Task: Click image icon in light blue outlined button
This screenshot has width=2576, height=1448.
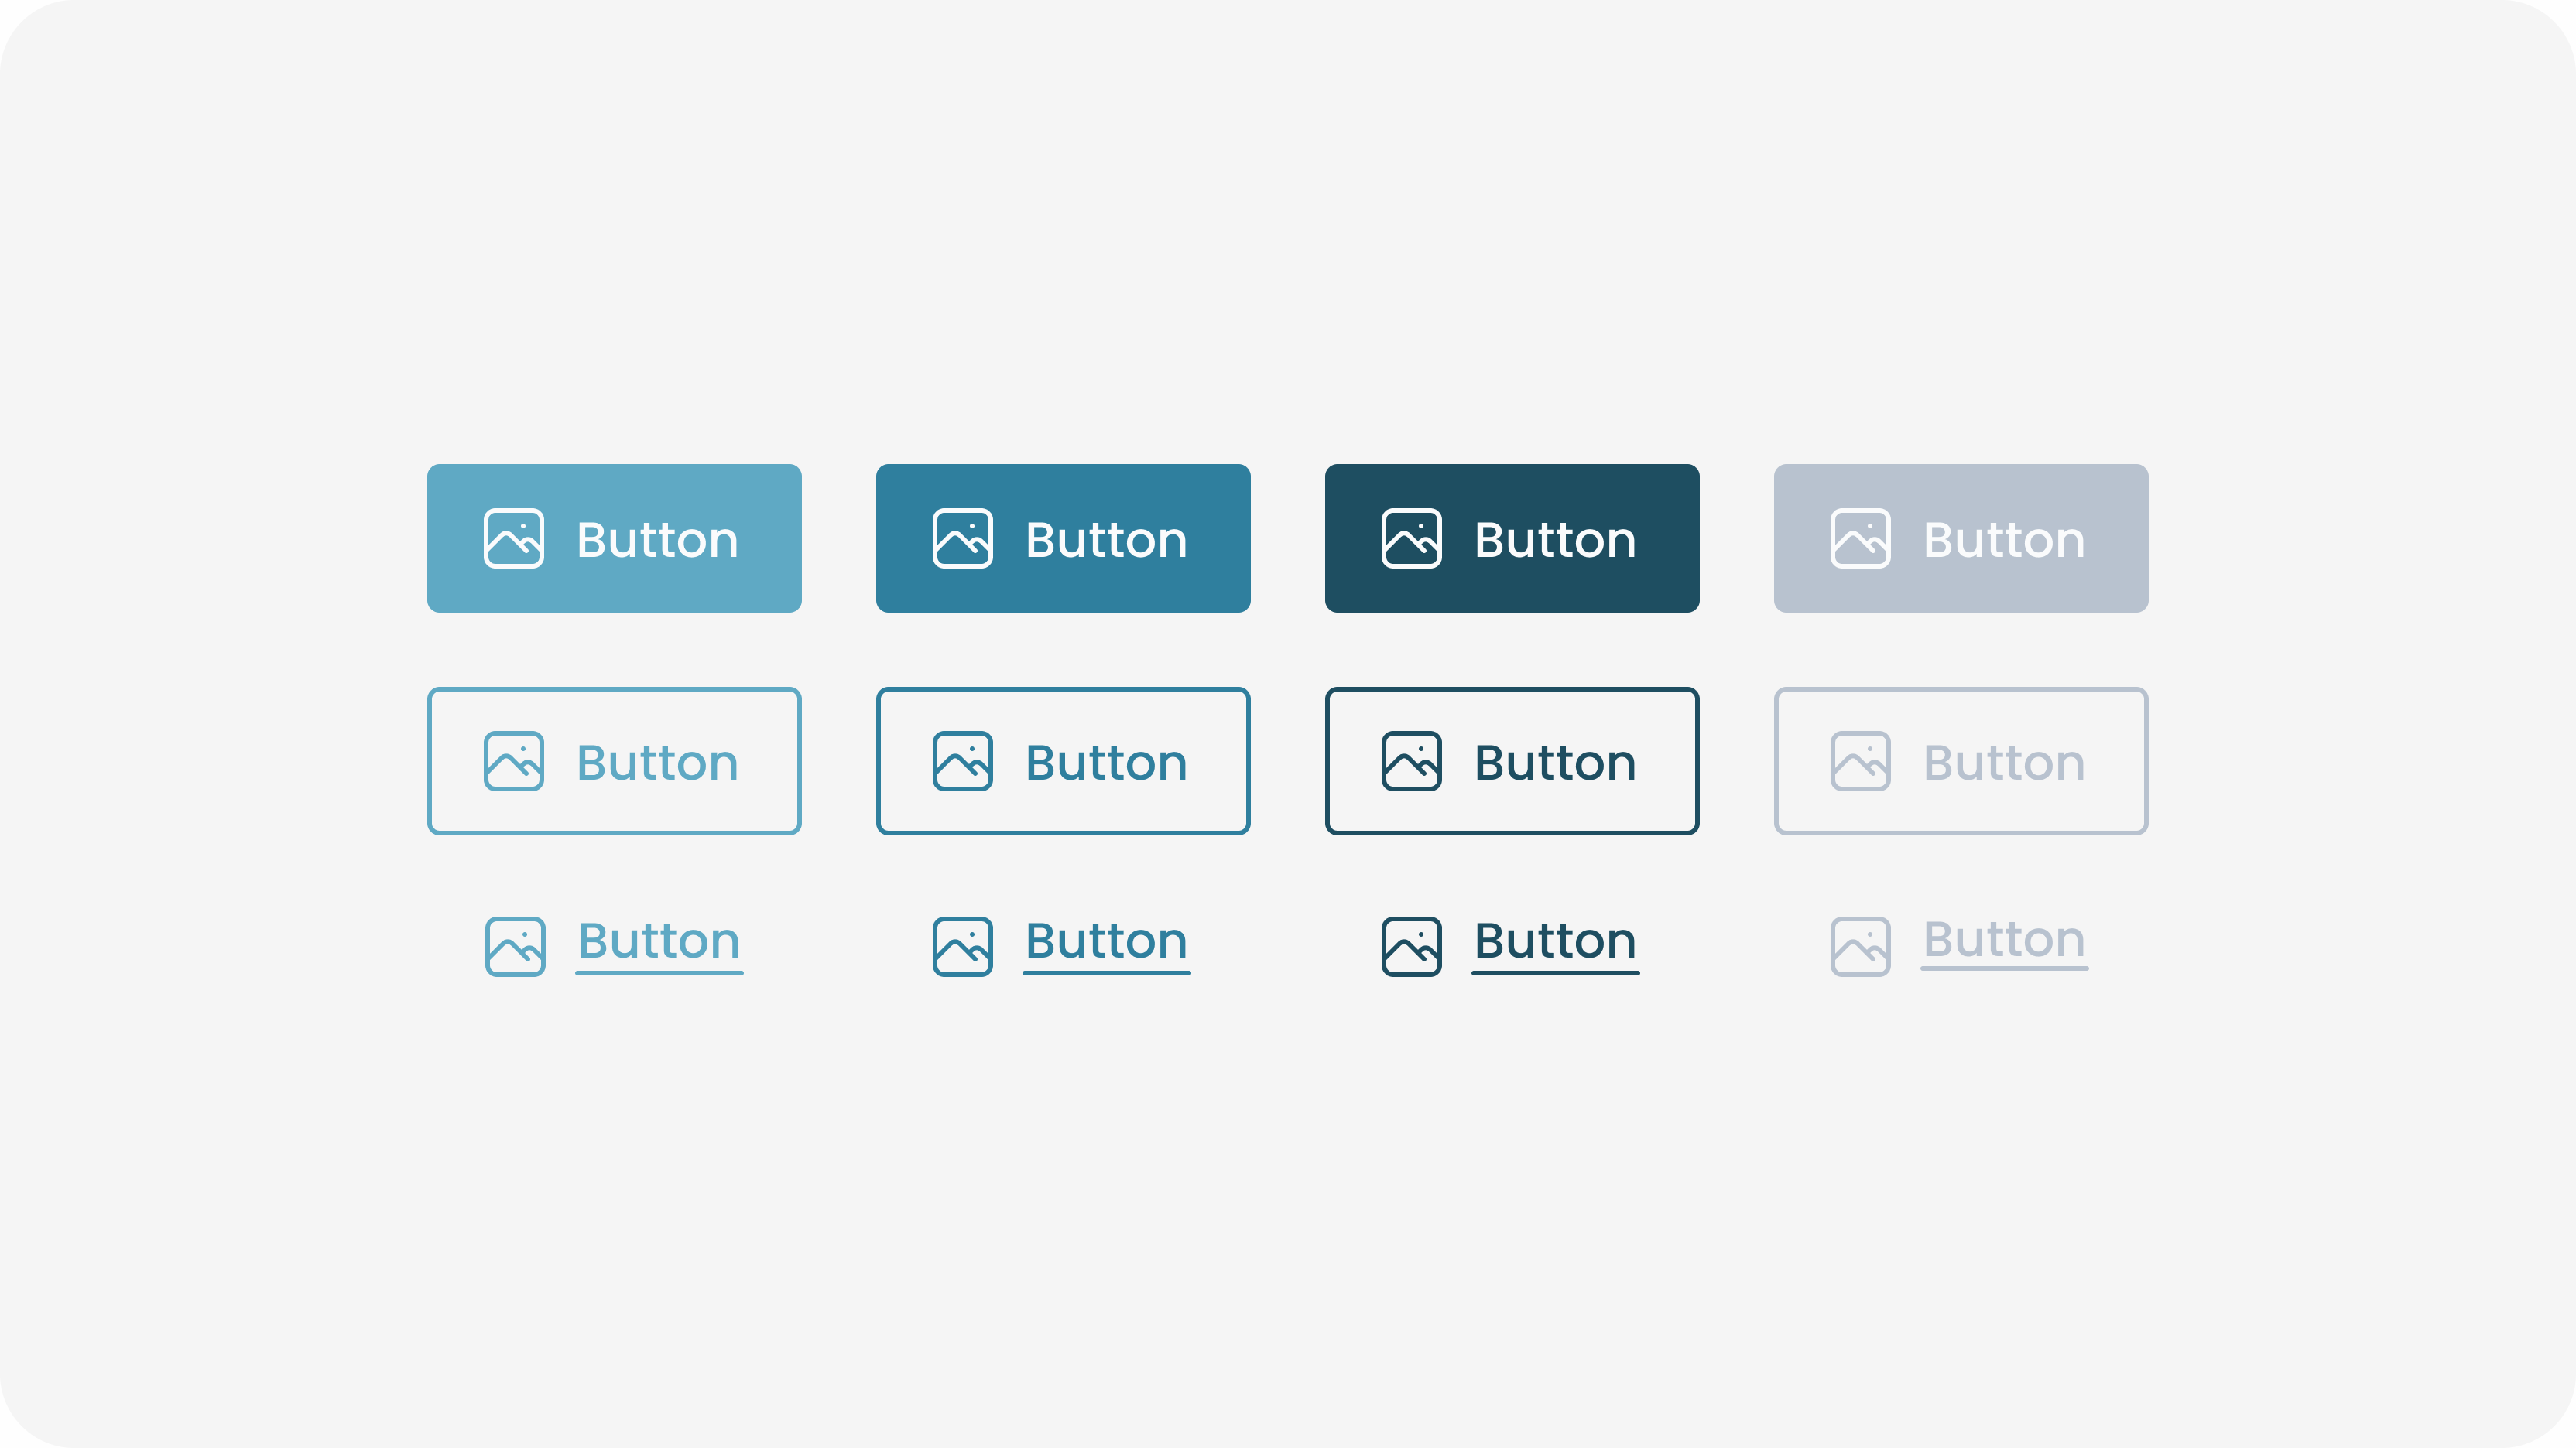Action: pyautogui.click(x=514, y=761)
